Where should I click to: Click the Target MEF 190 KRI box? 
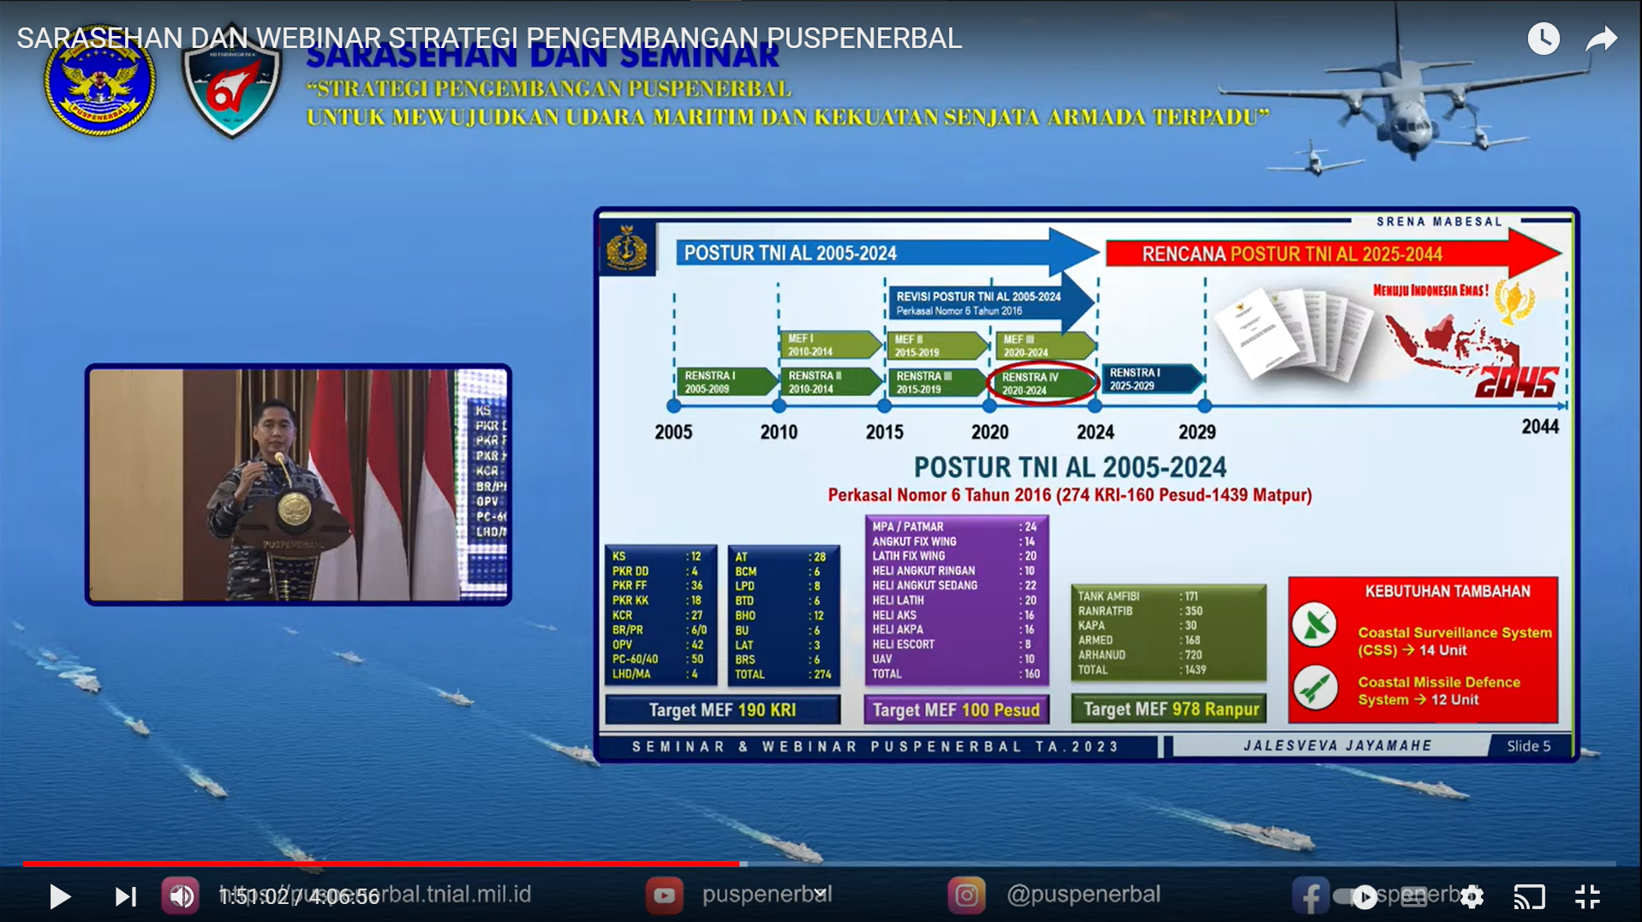pyautogui.click(x=722, y=709)
